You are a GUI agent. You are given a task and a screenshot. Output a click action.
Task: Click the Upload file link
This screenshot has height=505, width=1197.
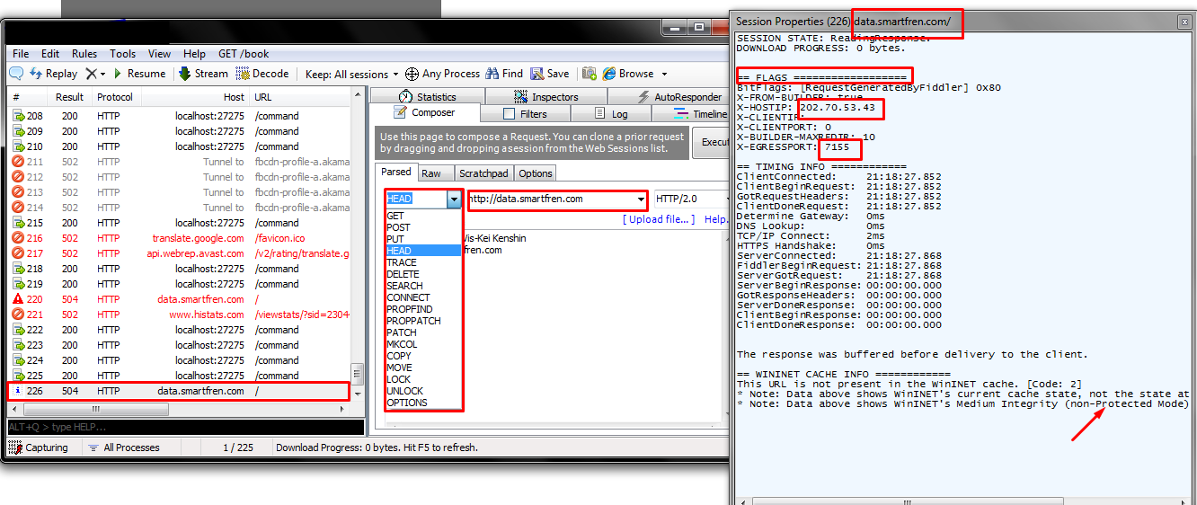point(659,219)
